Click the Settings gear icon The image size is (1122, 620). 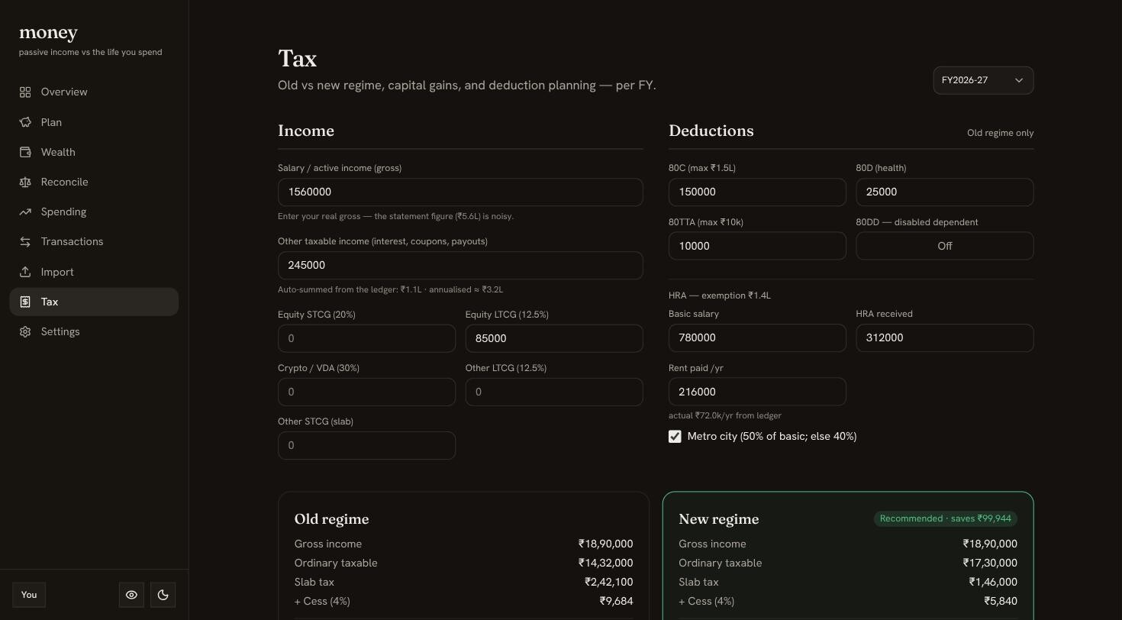click(25, 331)
